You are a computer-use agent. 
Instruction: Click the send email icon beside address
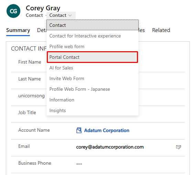tap(178, 147)
